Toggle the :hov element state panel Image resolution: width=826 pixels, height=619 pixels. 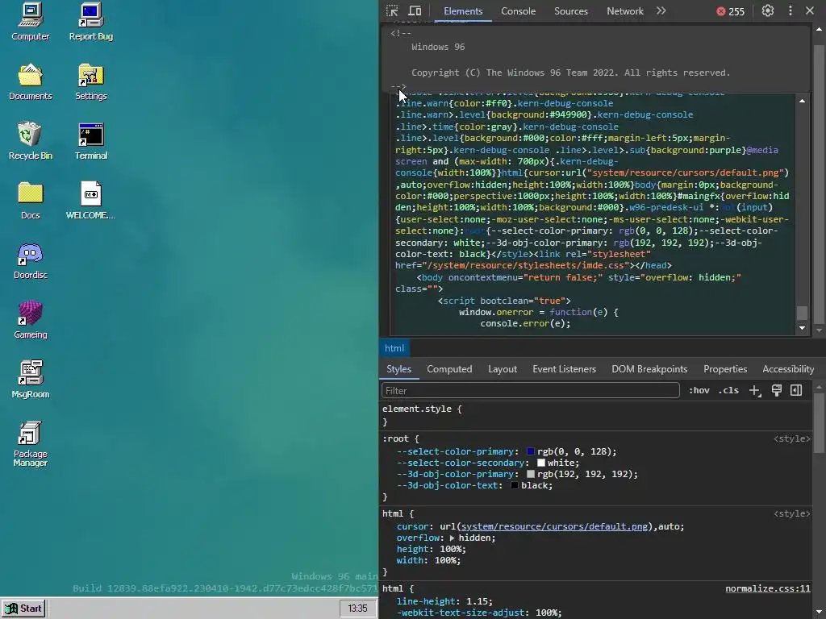tap(699, 391)
